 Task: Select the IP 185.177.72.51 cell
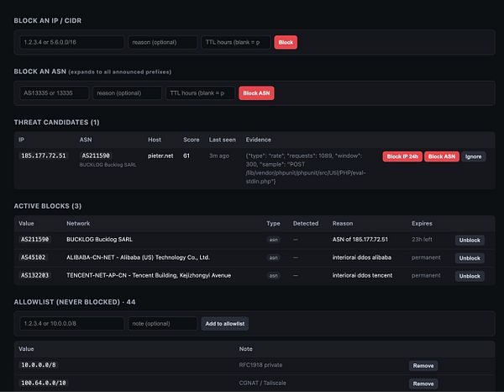tap(44, 156)
